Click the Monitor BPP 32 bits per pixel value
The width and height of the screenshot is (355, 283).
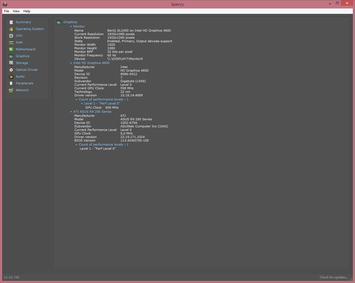(x=120, y=52)
